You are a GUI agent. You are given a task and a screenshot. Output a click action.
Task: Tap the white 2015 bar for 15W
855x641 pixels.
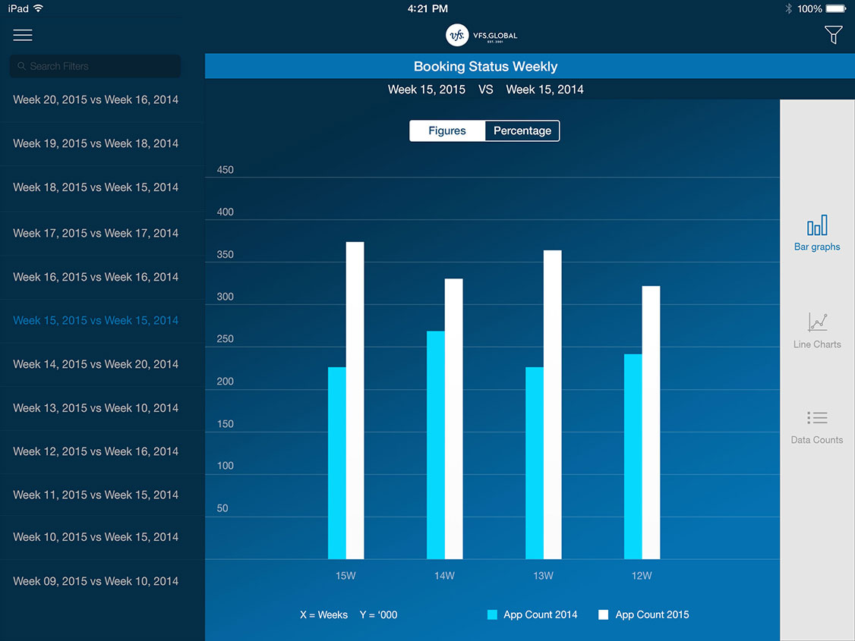click(x=355, y=401)
